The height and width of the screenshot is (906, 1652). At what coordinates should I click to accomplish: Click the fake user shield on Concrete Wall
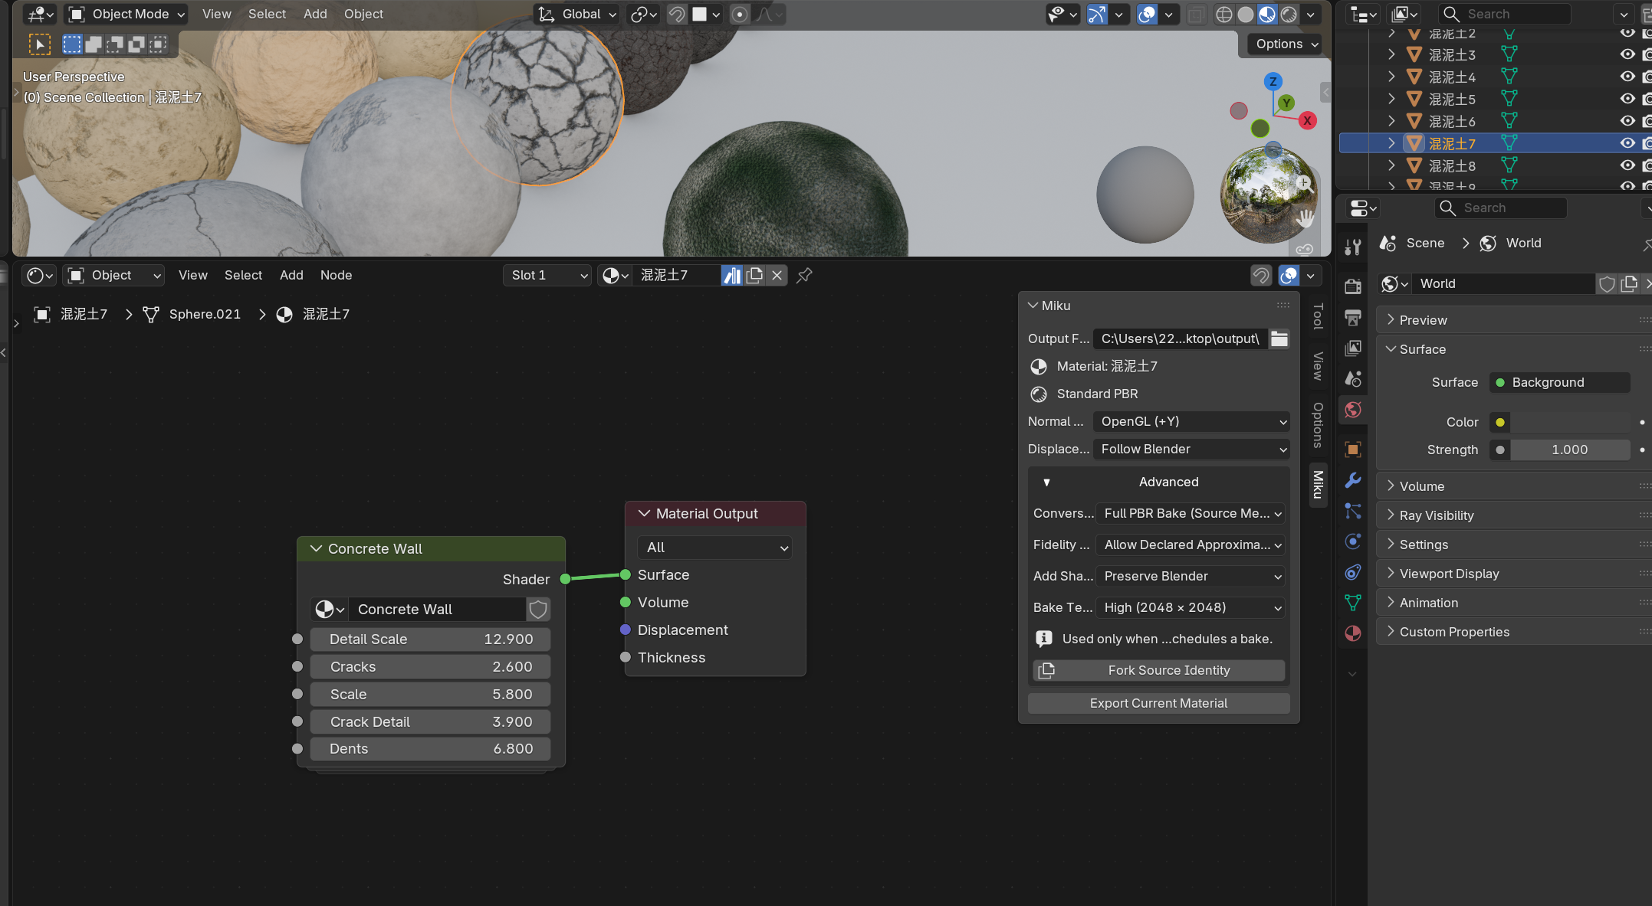[538, 609]
